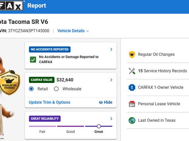The width and height of the screenshot is (189, 141).
Task: Click the NO ACCIDENTS REPORTED badge
Action: click(50, 49)
